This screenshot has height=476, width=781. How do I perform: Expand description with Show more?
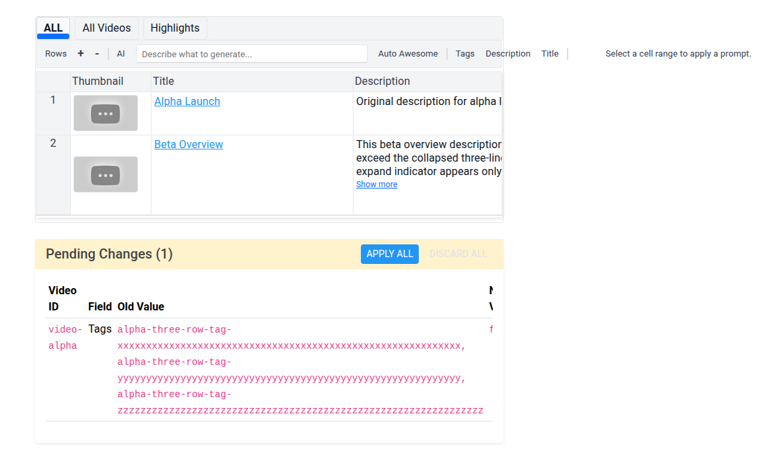pos(376,184)
